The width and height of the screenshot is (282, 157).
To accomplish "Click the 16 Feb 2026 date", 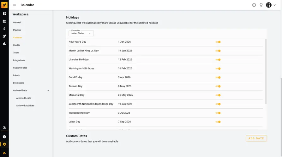I will pyautogui.click(x=125, y=68).
